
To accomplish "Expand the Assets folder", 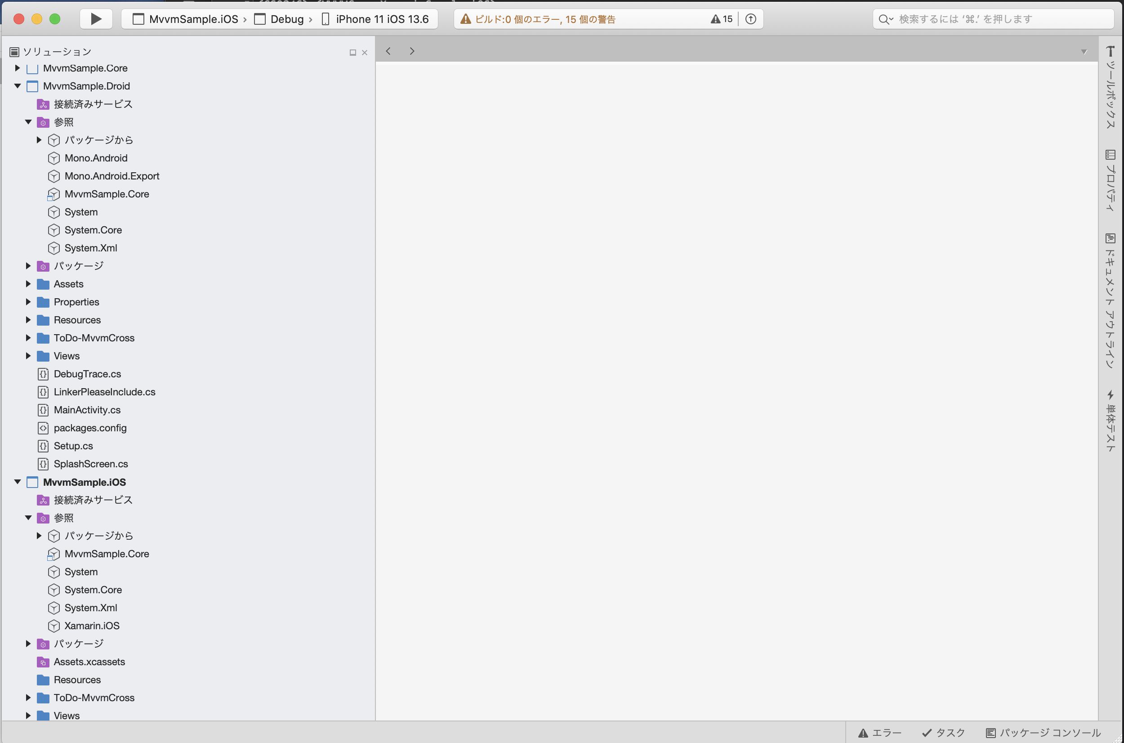I will click(x=28, y=284).
